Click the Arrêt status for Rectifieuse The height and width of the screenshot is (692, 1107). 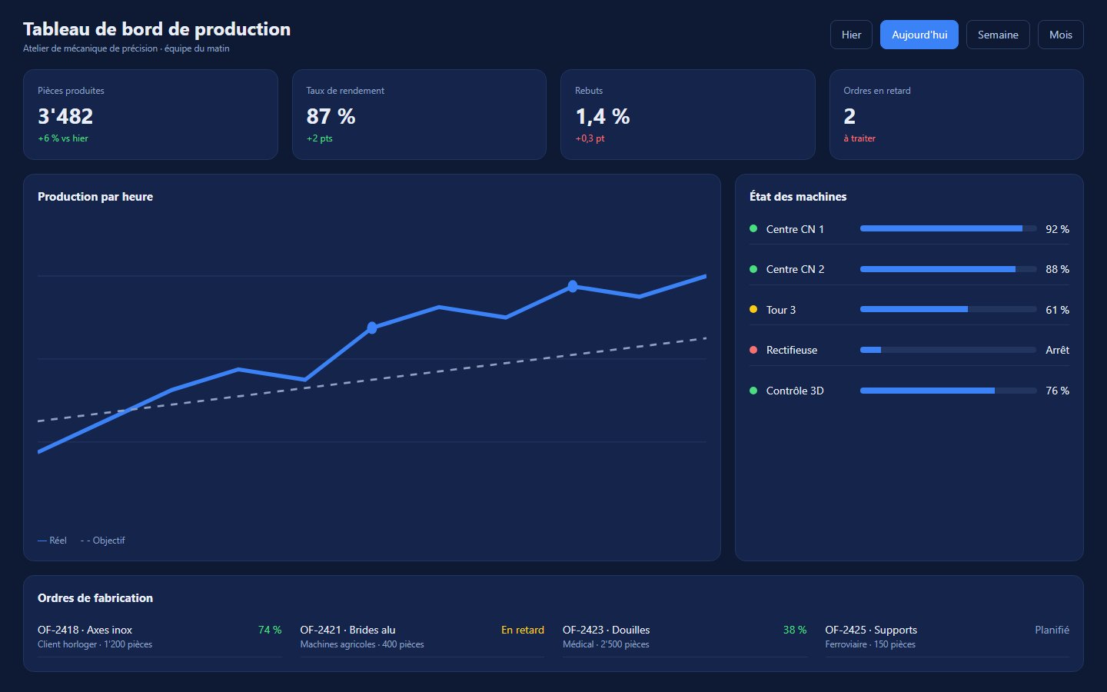(1058, 350)
